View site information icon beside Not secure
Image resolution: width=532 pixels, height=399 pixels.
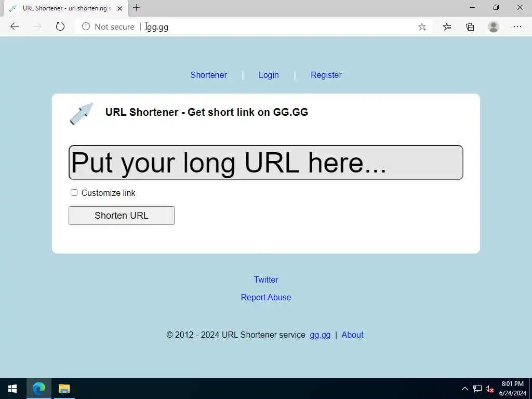[86, 26]
